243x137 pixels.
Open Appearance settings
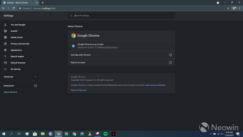(x=16, y=50)
